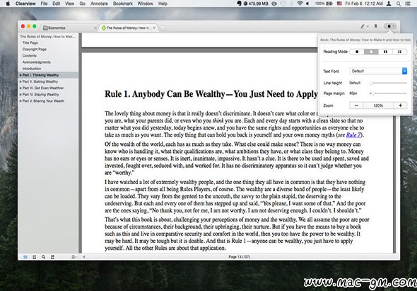The width and height of the screenshot is (417, 291).
Task: Click the bookmark ribbon icon in toolbar
Action: (375, 26)
